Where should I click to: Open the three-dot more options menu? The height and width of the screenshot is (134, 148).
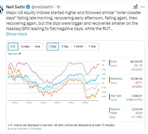[142, 7]
